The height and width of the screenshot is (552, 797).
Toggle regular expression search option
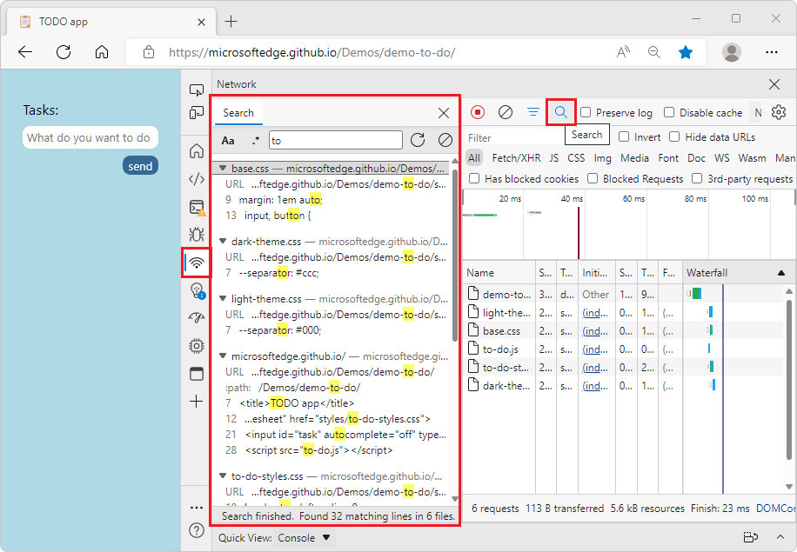tap(255, 141)
